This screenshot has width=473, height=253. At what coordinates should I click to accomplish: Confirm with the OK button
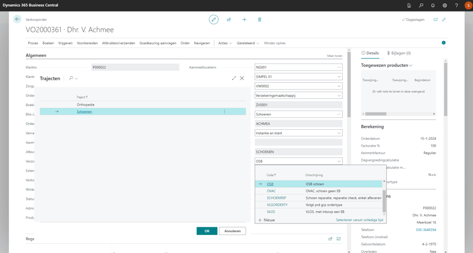click(207, 231)
